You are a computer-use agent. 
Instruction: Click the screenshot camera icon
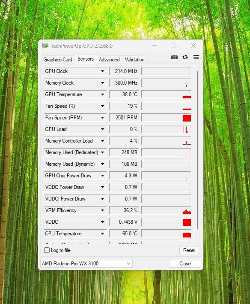tap(174, 57)
